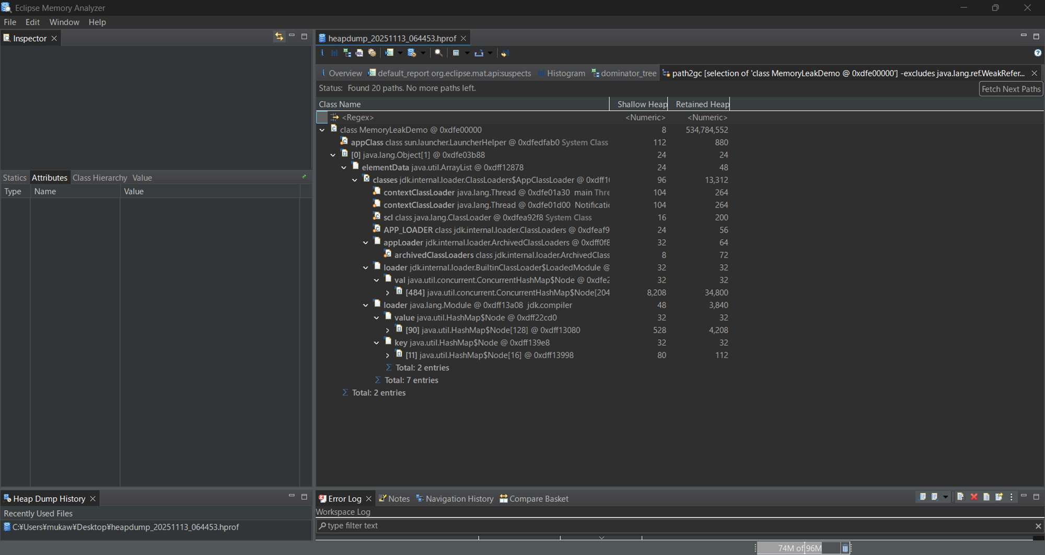The image size is (1045, 555).
Task: Open the OQL query editor
Action: [x=359, y=53]
